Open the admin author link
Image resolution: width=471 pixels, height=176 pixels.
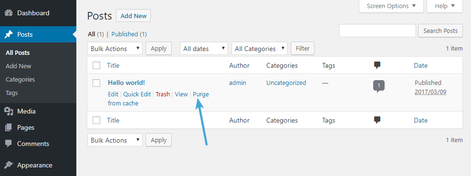click(x=238, y=83)
